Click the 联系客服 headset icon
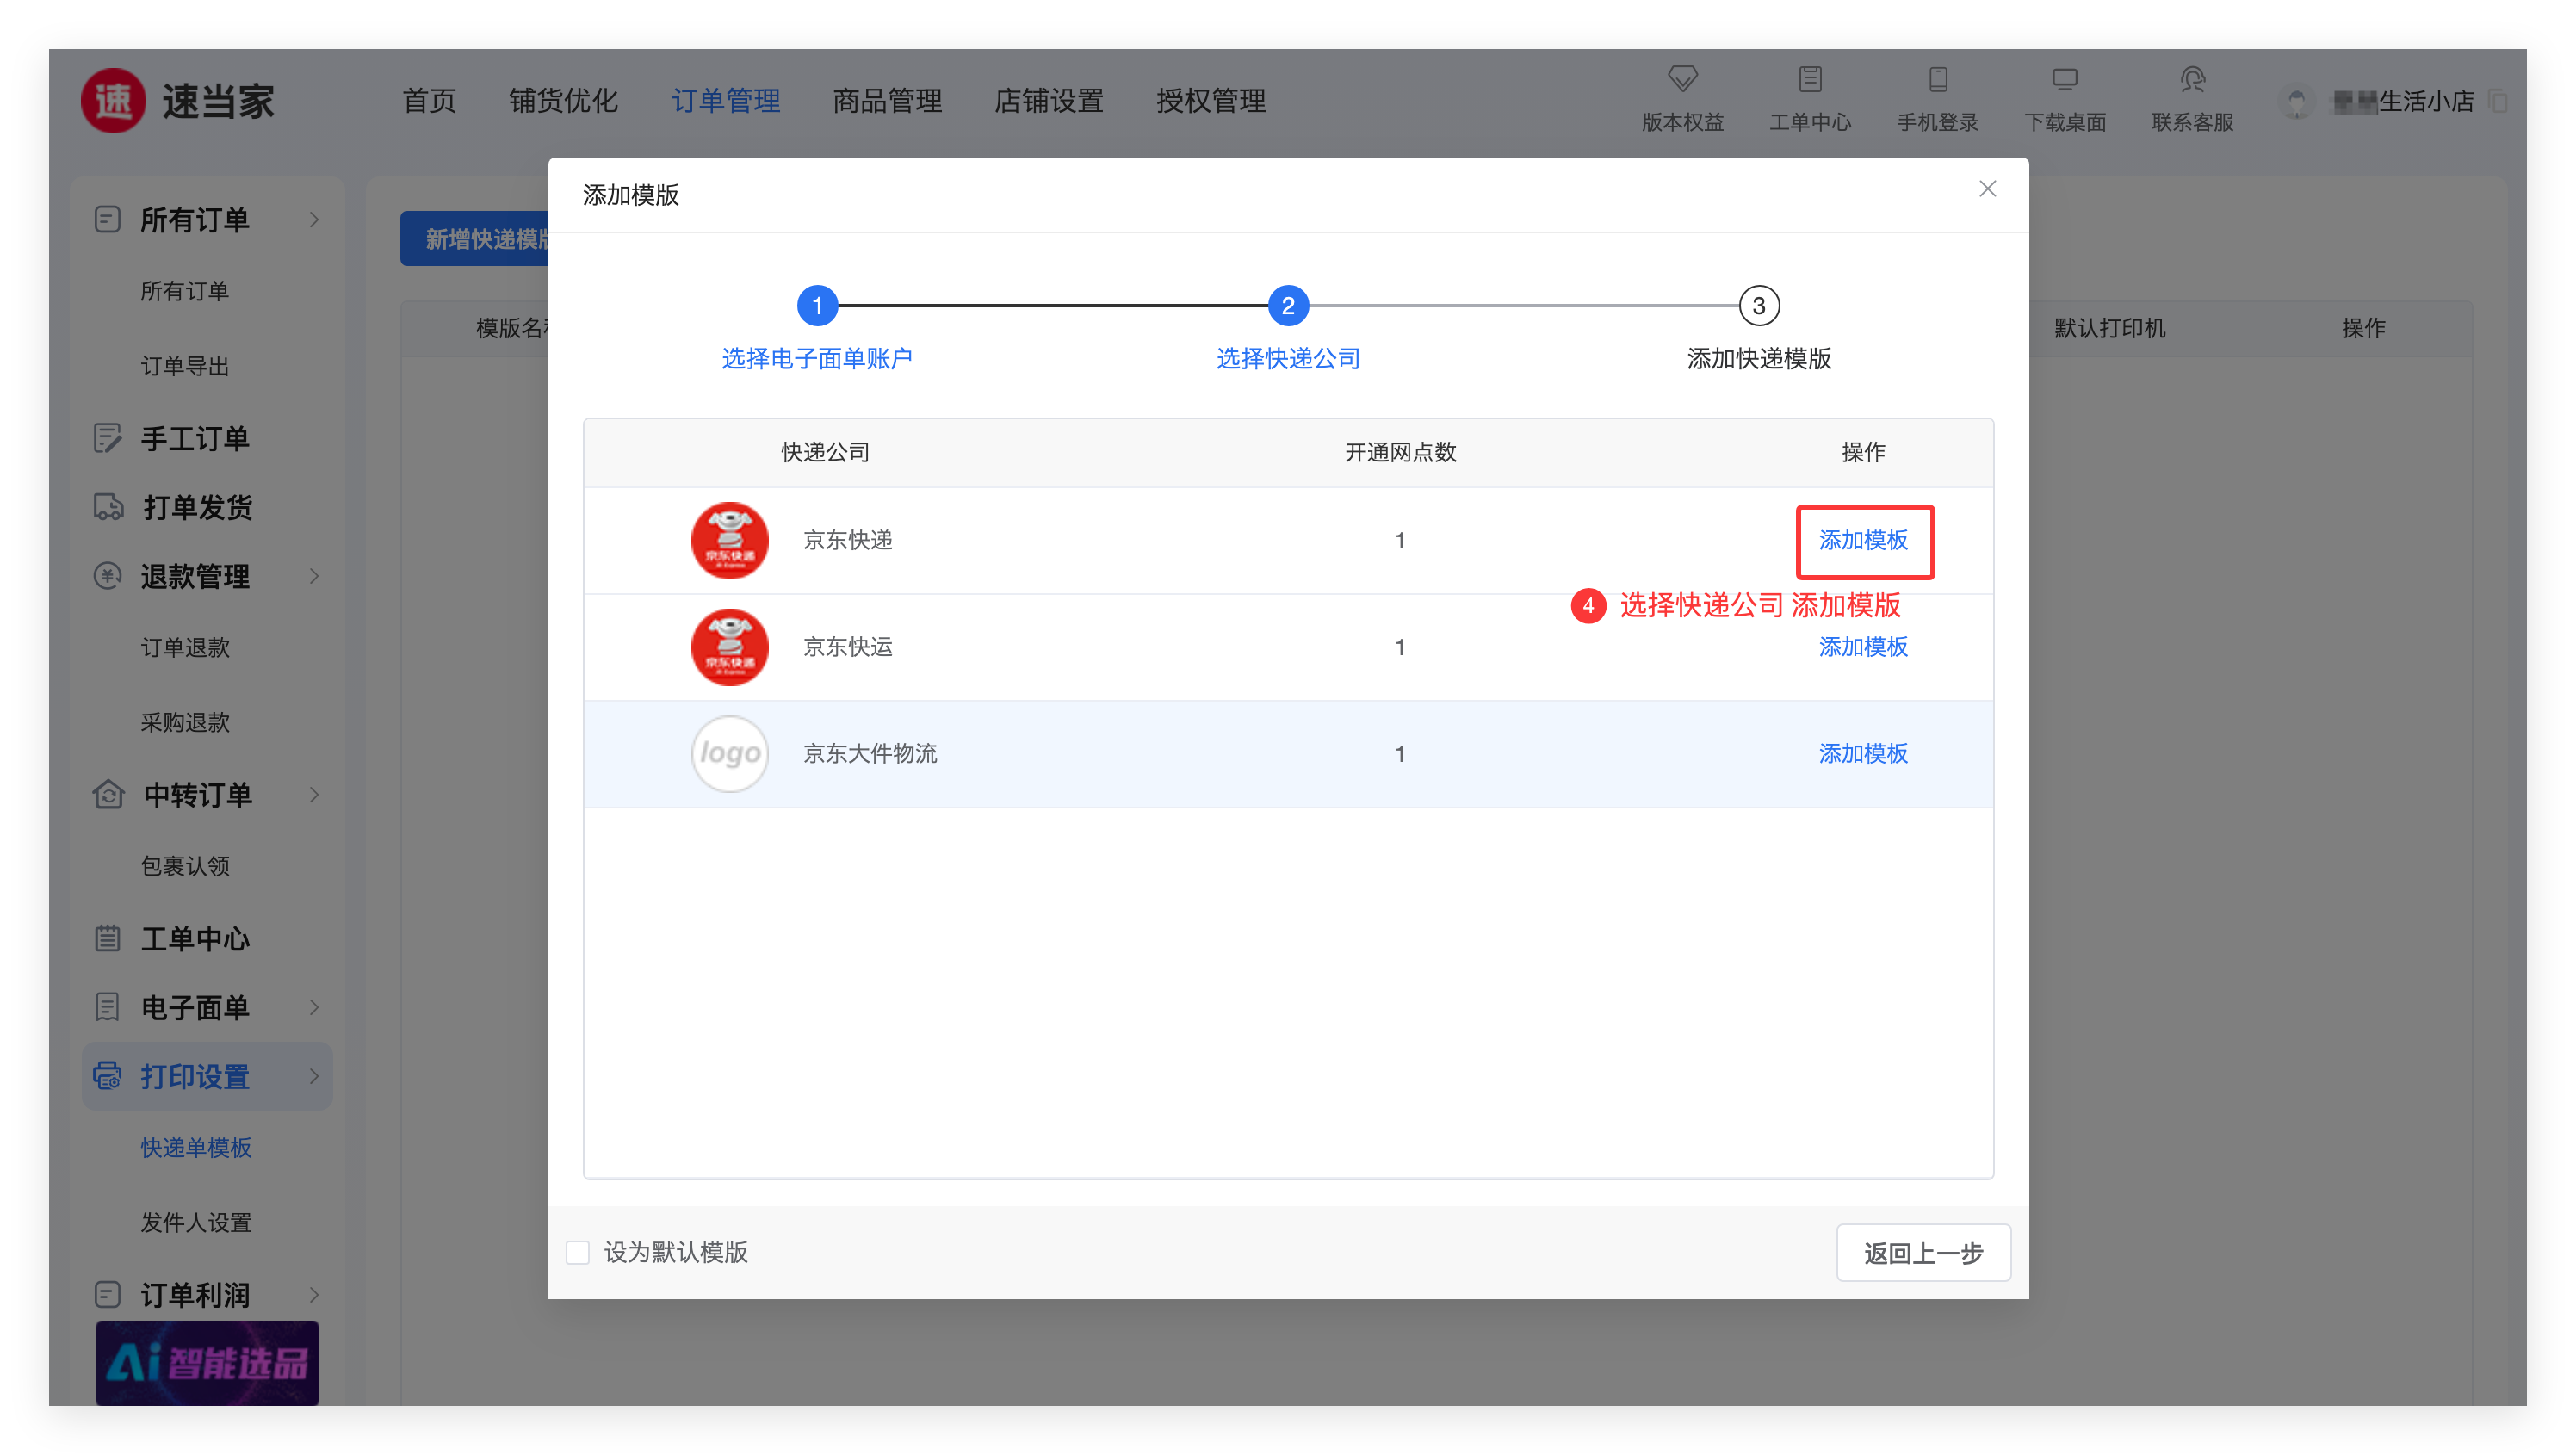The width and height of the screenshot is (2576, 1455). click(x=2192, y=78)
